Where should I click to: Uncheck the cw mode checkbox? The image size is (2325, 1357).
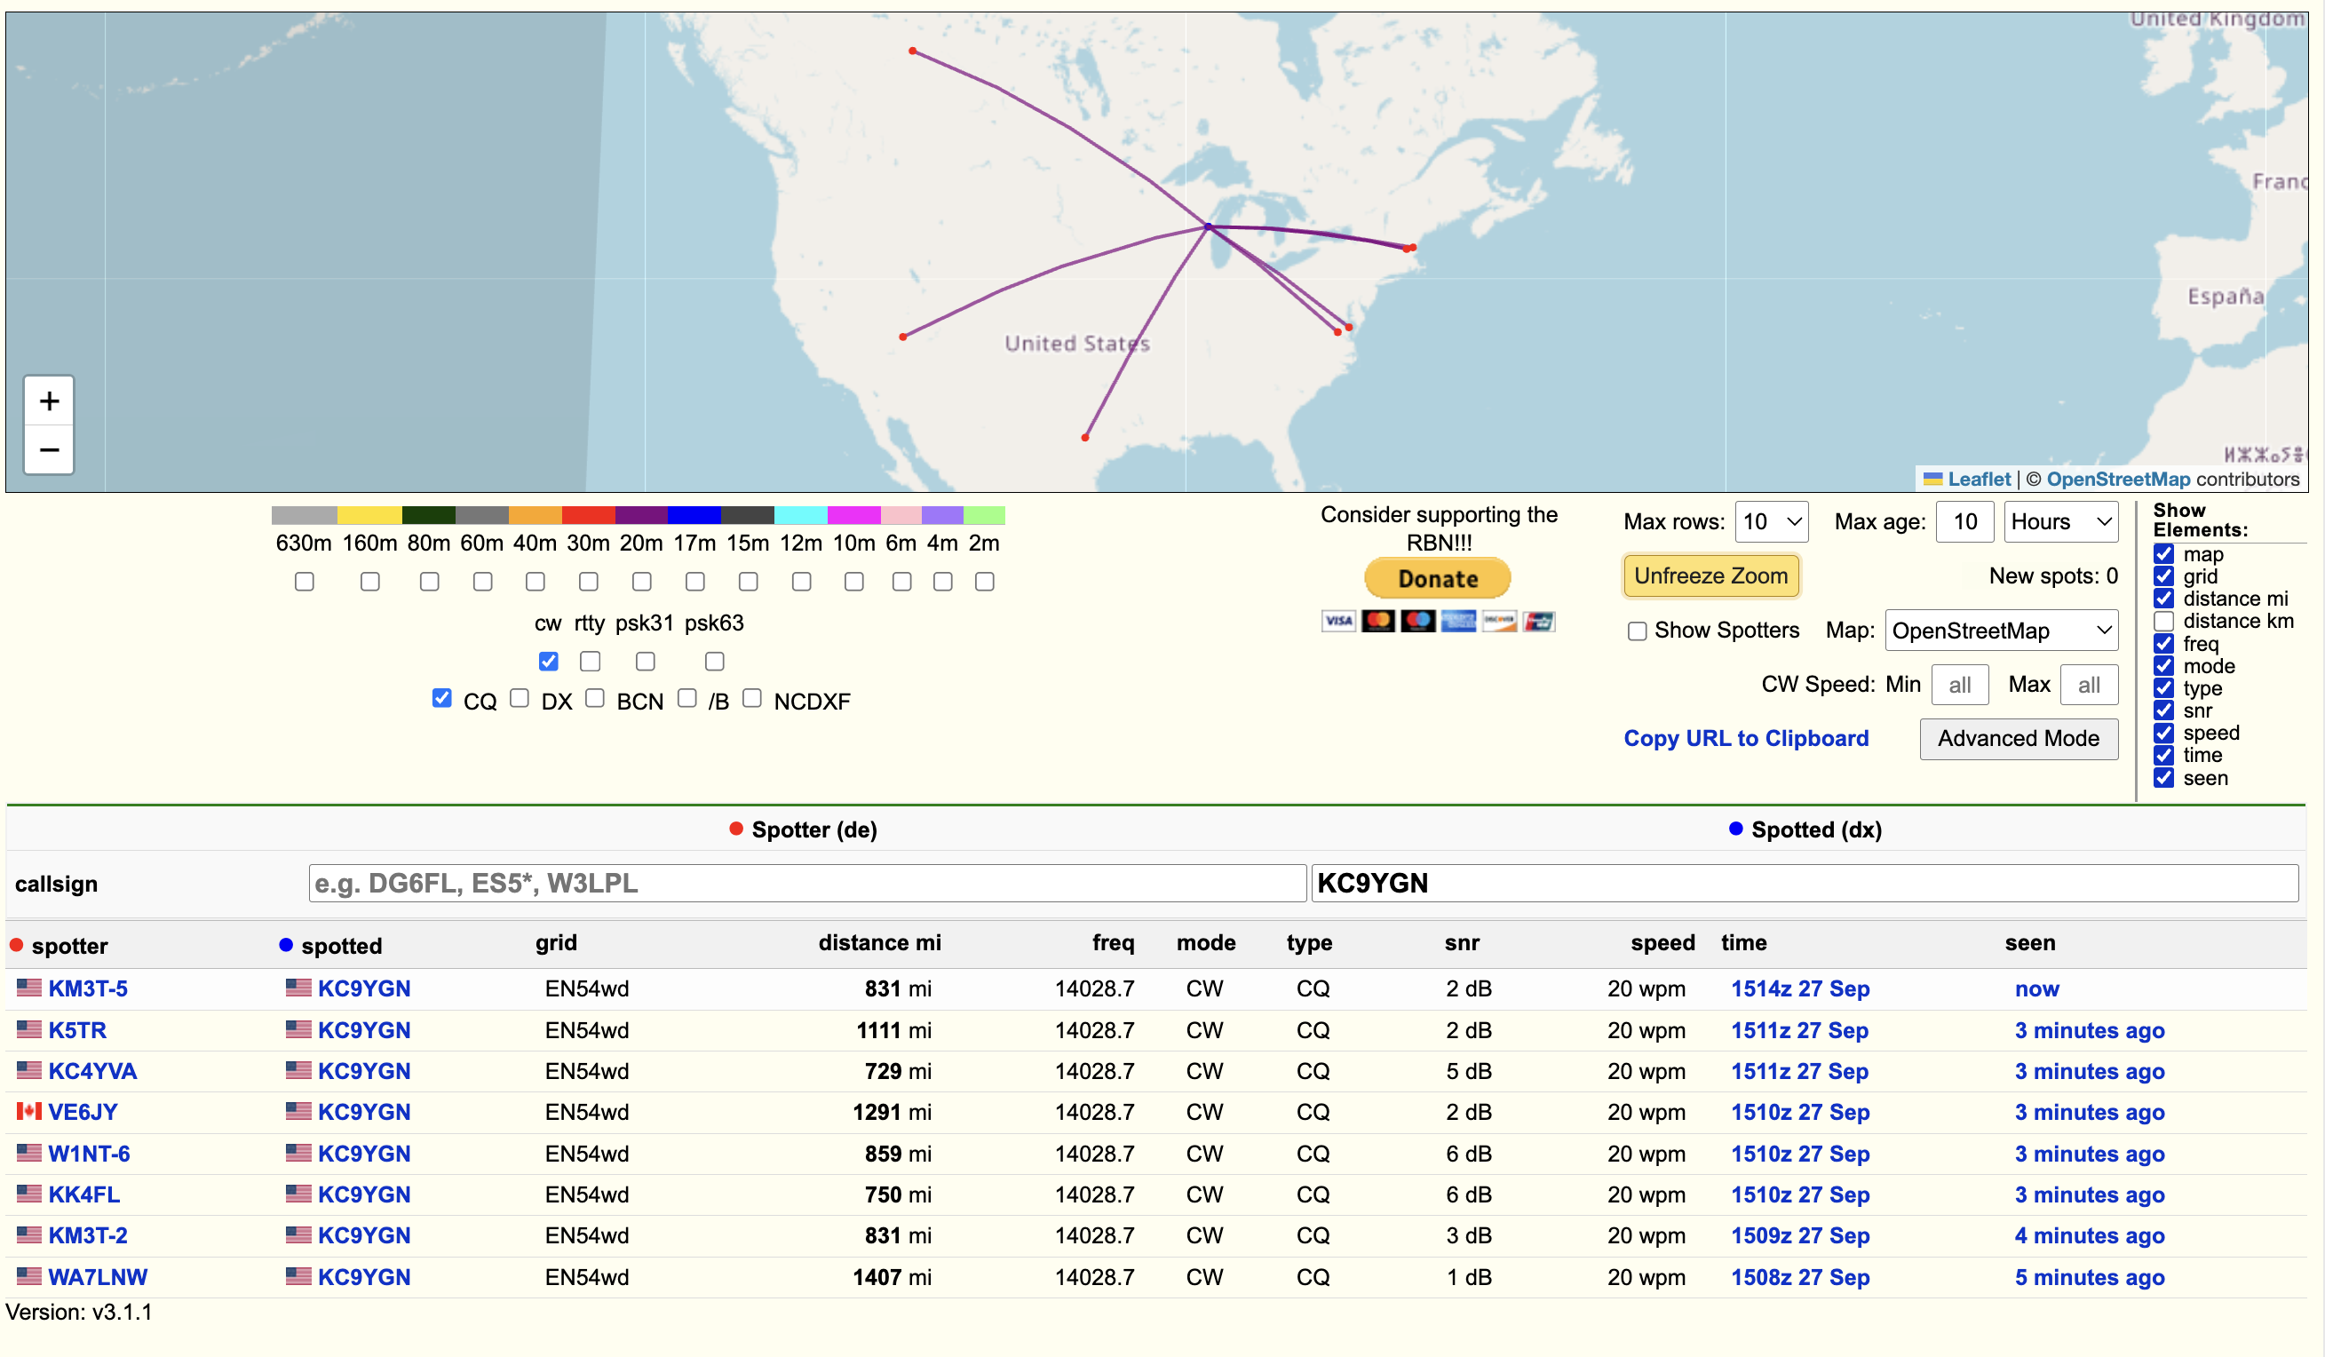(548, 662)
